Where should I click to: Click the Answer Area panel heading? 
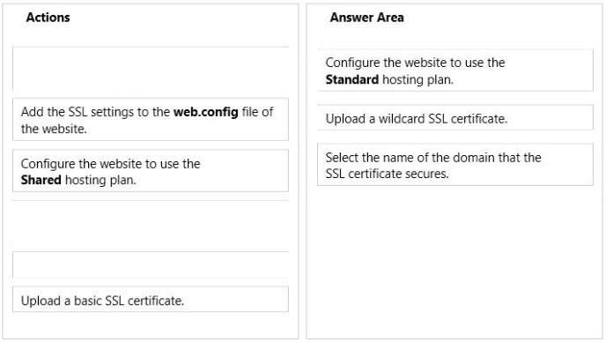point(366,18)
